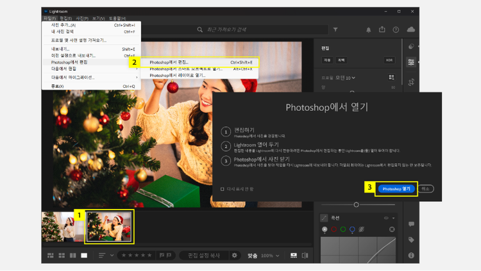The width and height of the screenshot is (481, 271).
Task: Click the 자동 auto button
Action: pos(327,60)
